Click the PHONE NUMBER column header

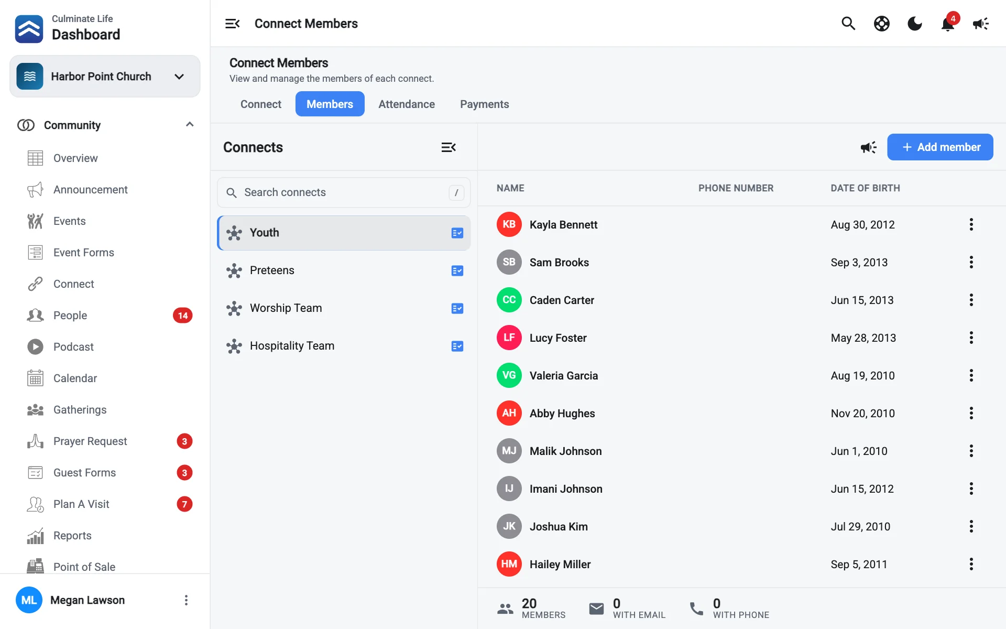(736, 188)
